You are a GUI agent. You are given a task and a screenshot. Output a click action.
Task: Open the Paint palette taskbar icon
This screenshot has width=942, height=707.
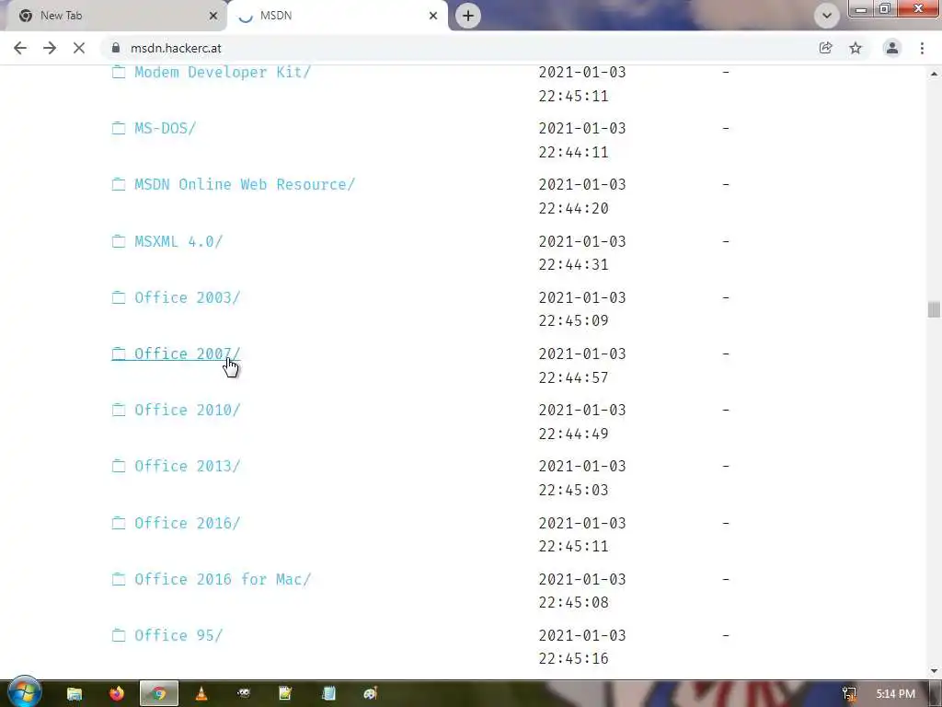(x=370, y=694)
